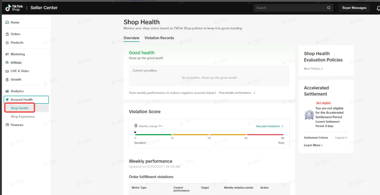
Task: Click into the Search input field
Action: click(290, 8)
